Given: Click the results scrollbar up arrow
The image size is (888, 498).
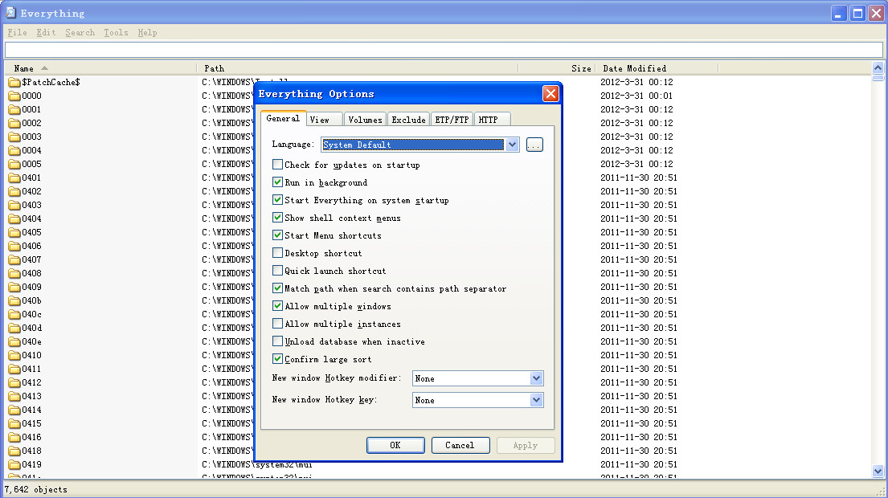Looking at the screenshot, I should 878,68.
